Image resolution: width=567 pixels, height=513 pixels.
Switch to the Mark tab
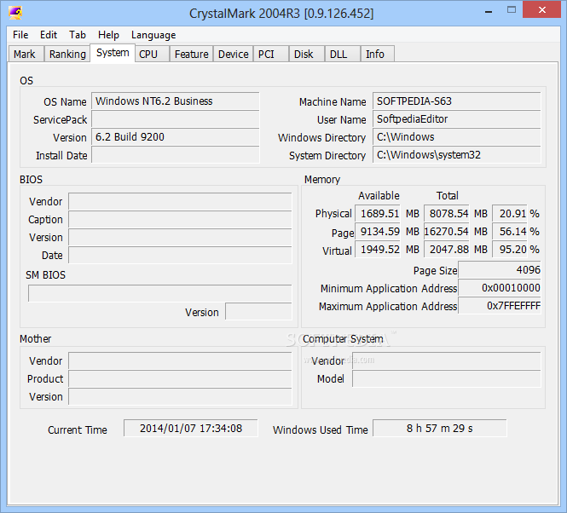[x=26, y=54]
